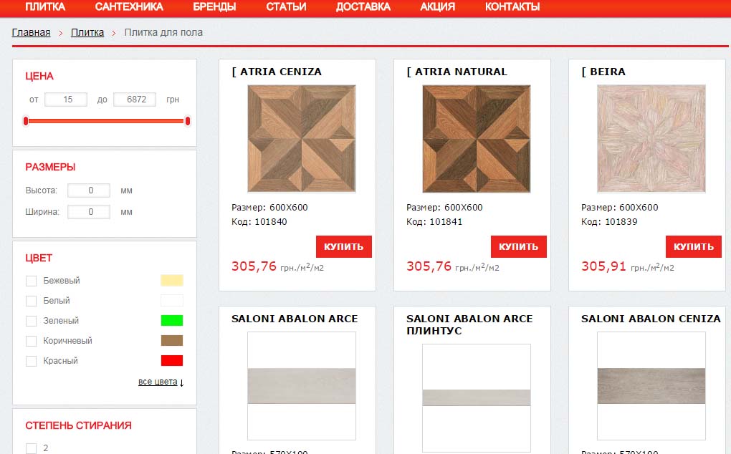Click the ЦЕНА filter heading
The image size is (731, 454).
tap(39, 77)
